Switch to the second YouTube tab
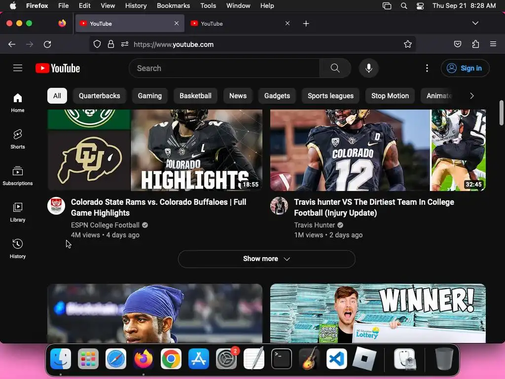Image resolution: width=505 pixels, height=379 pixels. click(x=240, y=24)
